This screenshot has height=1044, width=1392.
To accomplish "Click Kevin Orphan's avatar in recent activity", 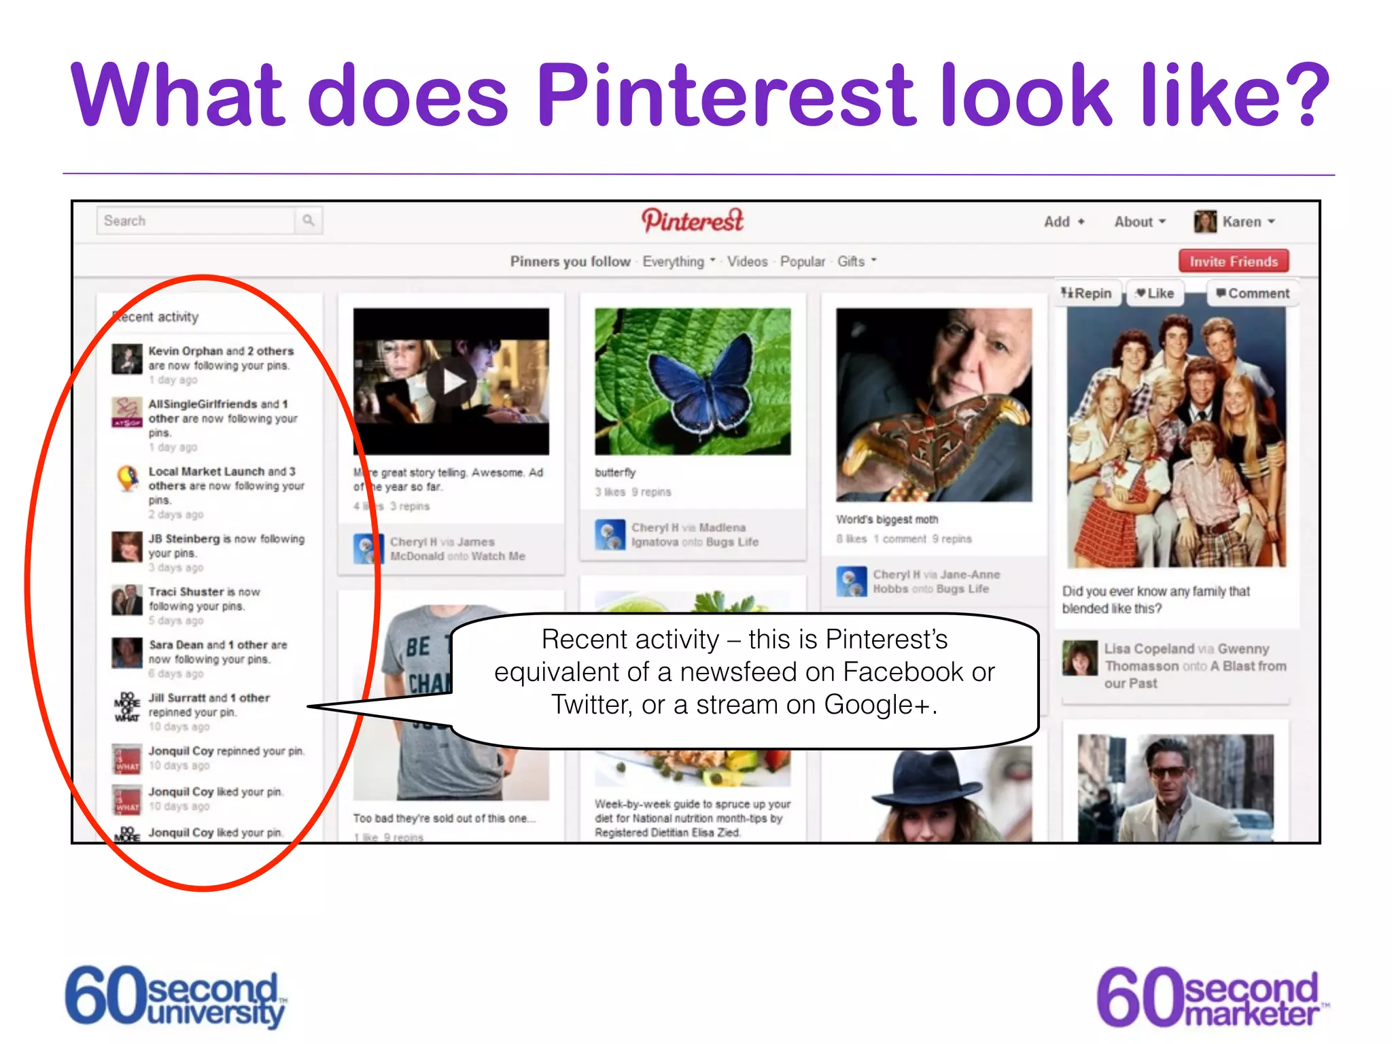I will [127, 359].
